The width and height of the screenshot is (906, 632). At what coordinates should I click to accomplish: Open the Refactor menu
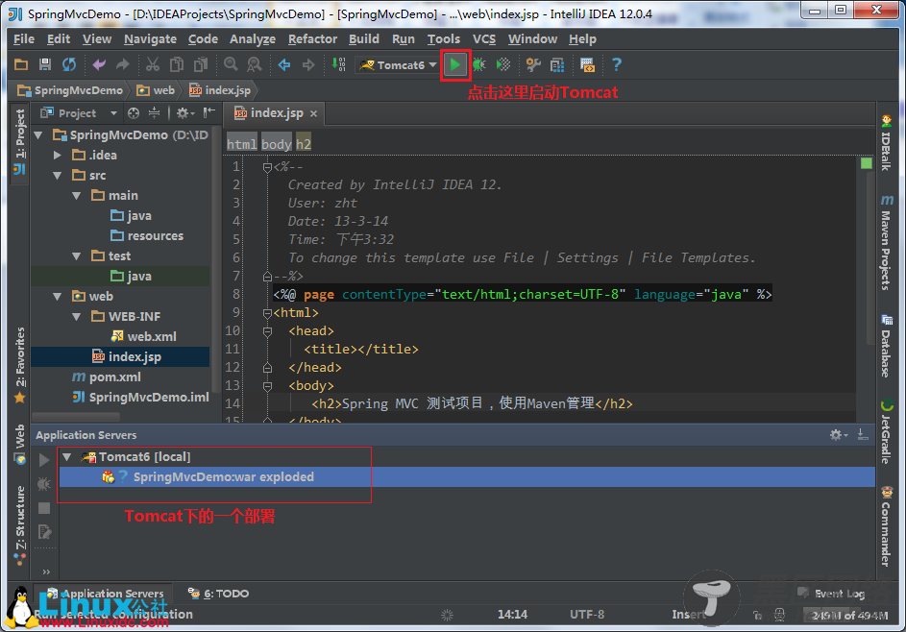[x=312, y=39]
